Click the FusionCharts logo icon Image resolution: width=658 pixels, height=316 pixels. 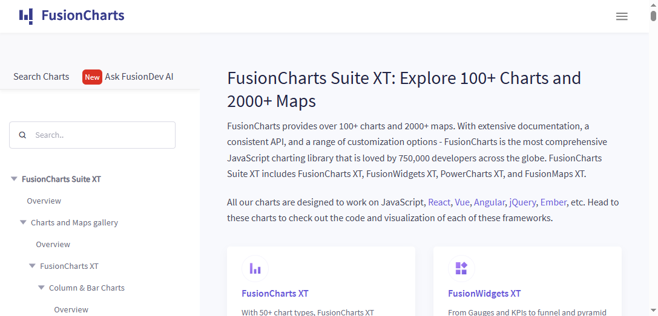pyautogui.click(x=25, y=16)
